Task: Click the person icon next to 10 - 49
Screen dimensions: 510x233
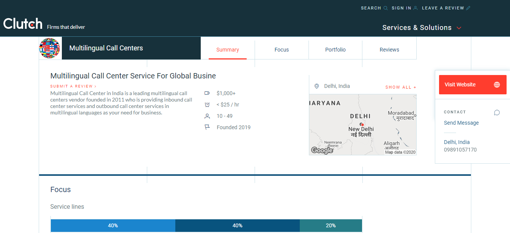Action: pyautogui.click(x=207, y=116)
